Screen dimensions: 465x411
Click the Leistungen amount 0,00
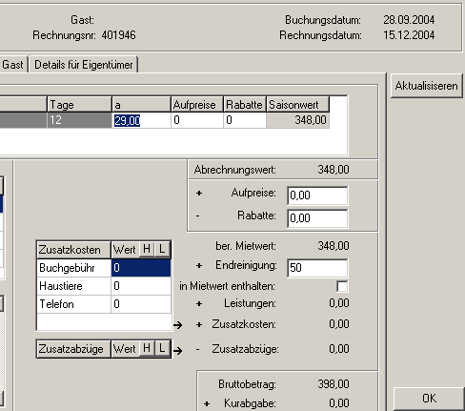pyautogui.click(x=339, y=303)
